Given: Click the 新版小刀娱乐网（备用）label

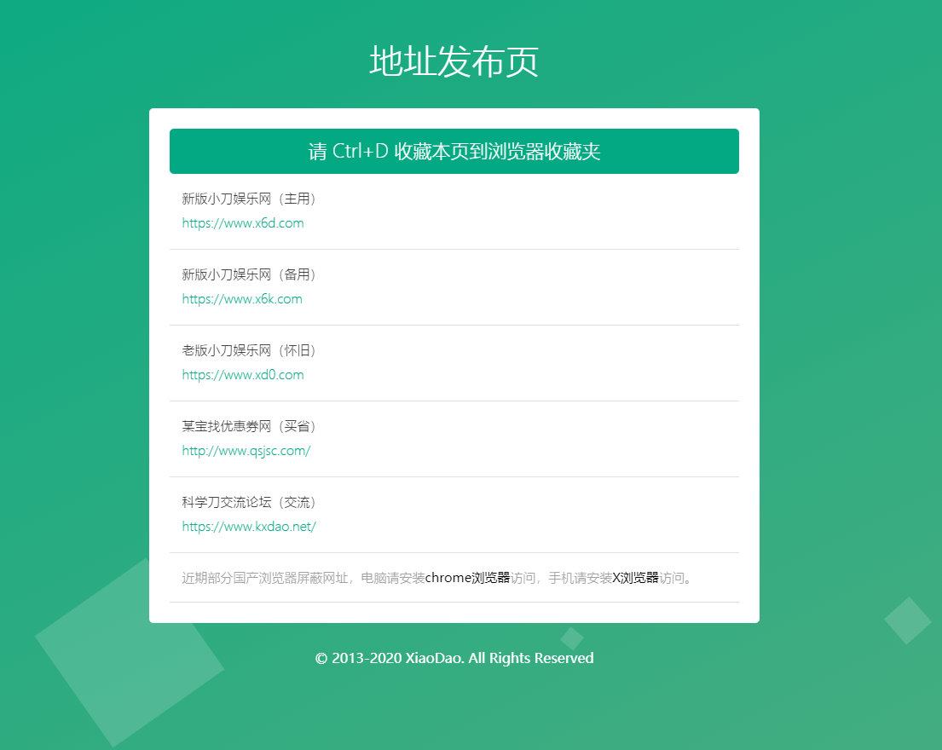Looking at the screenshot, I should [249, 274].
